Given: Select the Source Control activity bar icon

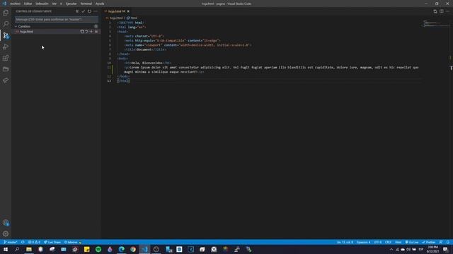Looking at the screenshot, I should 6,35.
